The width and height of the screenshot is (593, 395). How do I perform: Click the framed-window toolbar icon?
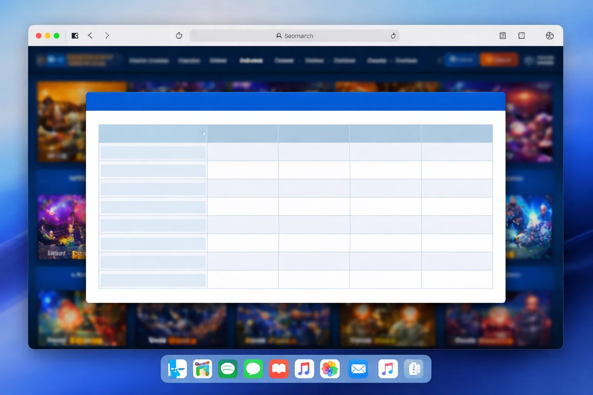click(x=503, y=36)
